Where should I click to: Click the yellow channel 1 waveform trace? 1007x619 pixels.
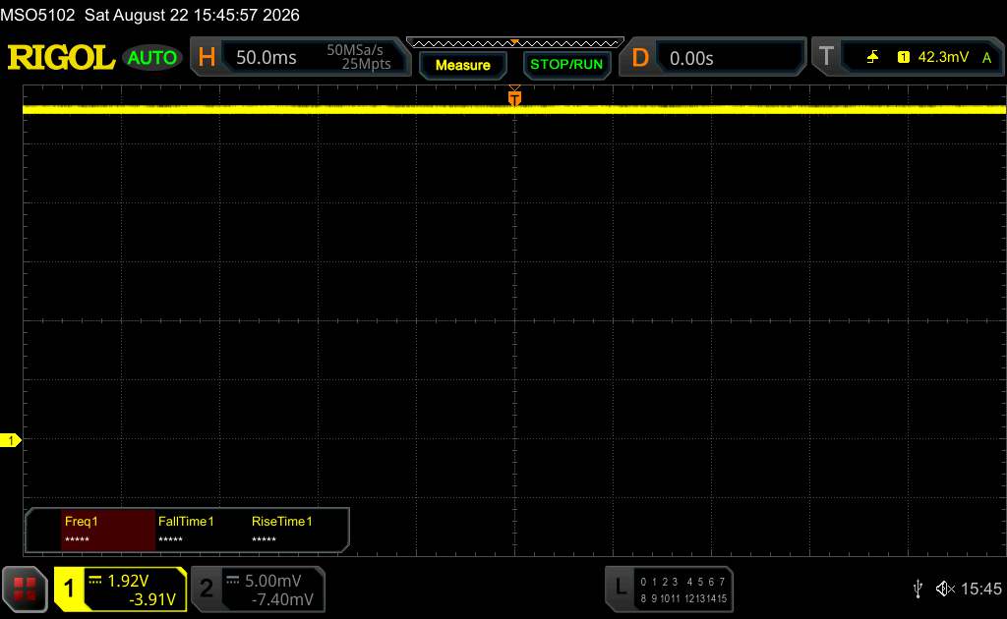pos(513,110)
